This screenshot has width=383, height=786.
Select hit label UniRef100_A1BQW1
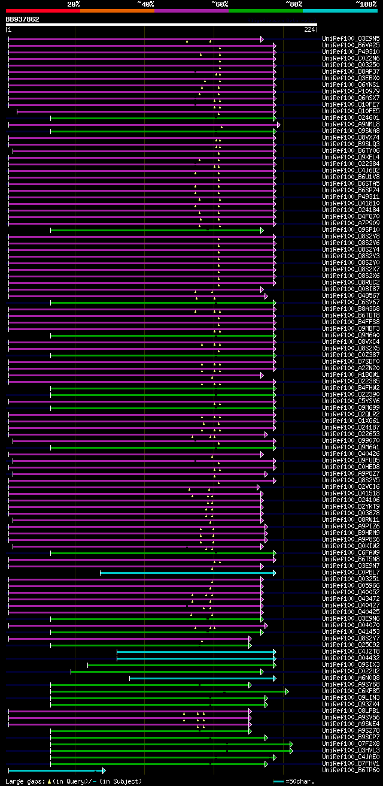tap(351, 374)
